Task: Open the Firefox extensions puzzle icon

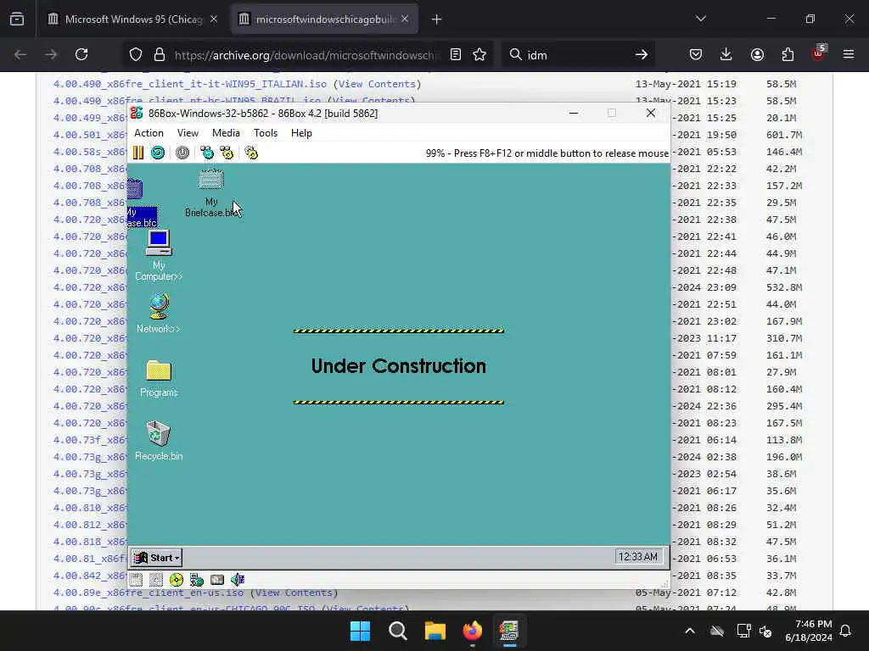Action: (x=788, y=54)
